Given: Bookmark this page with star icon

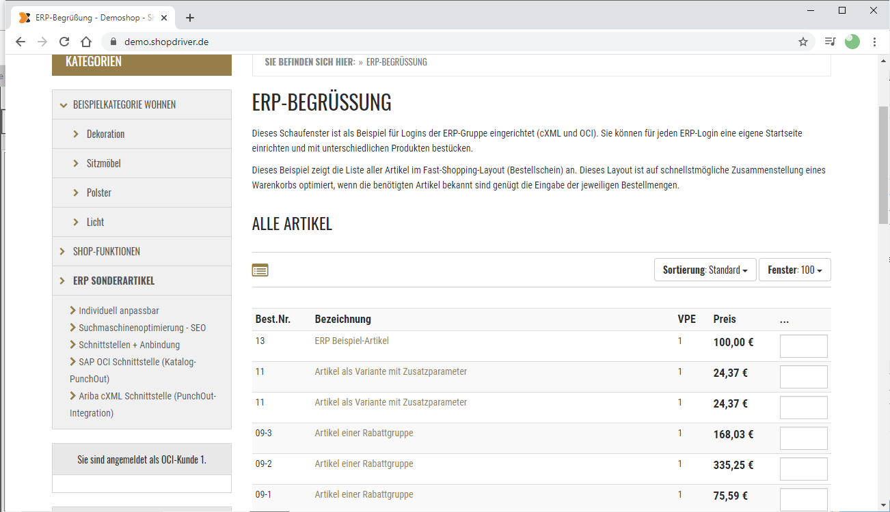Looking at the screenshot, I should click(803, 42).
